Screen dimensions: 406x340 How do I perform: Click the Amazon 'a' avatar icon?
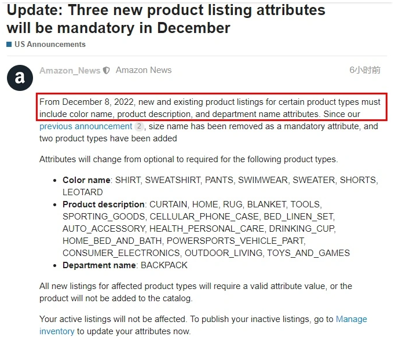tap(20, 78)
